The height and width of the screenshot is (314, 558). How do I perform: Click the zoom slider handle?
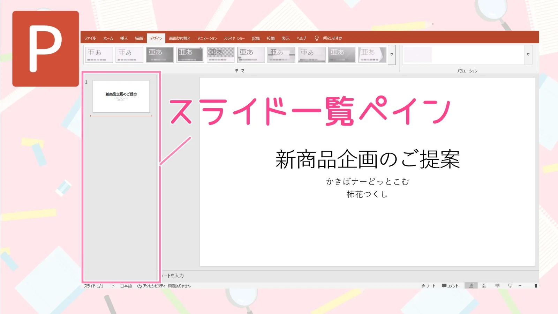pyautogui.click(x=536, y=286)
